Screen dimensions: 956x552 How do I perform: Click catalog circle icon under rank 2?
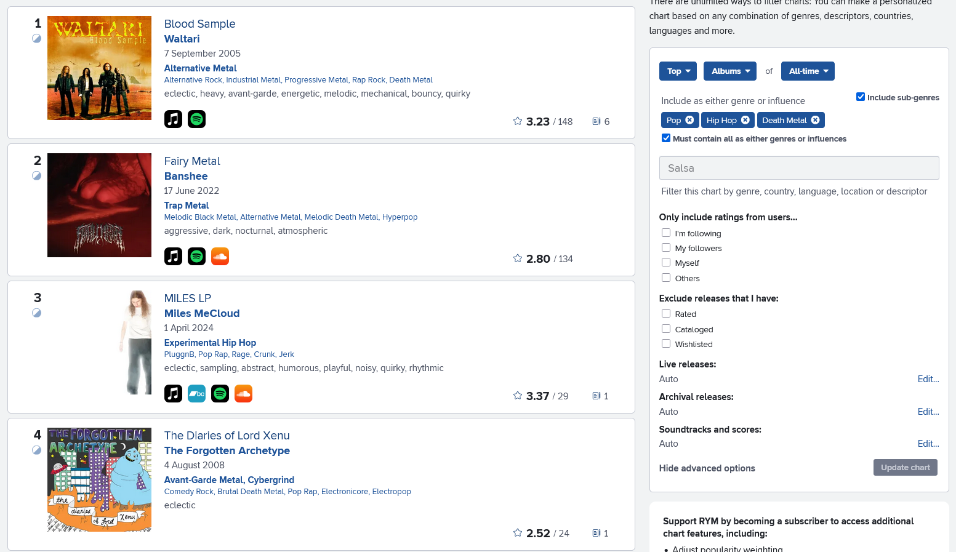tap(37, 175)
